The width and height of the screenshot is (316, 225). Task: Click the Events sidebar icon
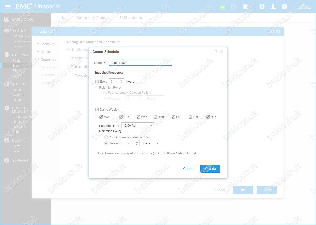click(7, 140)
